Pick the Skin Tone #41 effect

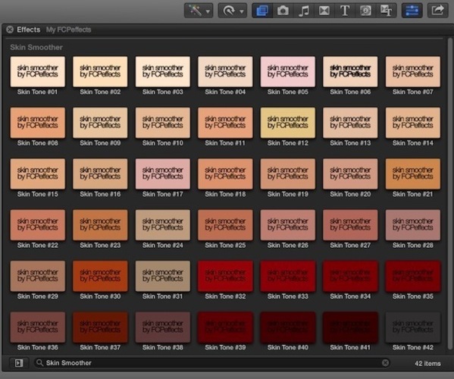[x=350, y=327]
